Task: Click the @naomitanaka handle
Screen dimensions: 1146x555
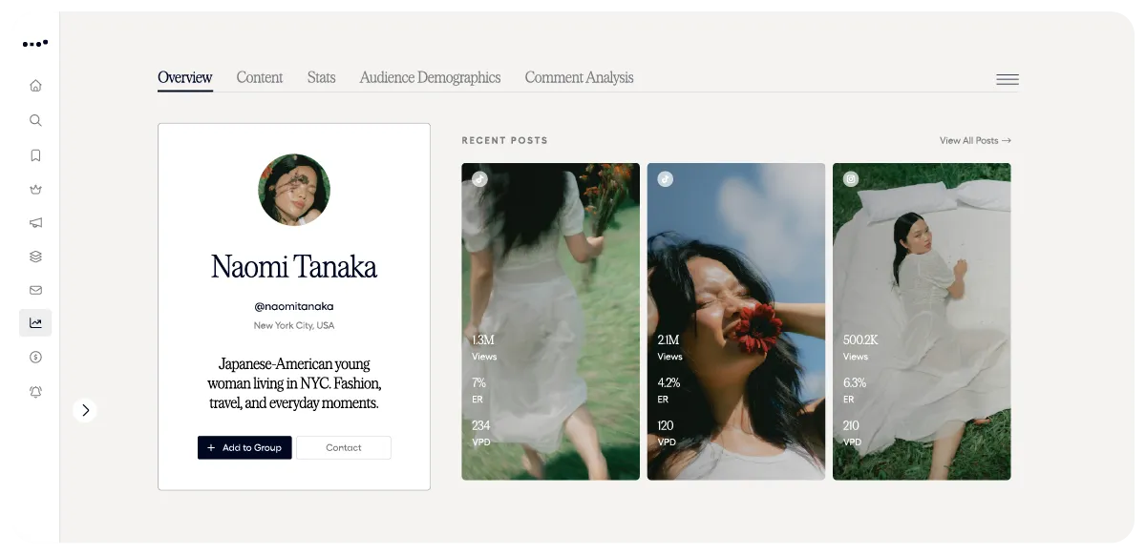Action: coord(294,307)
